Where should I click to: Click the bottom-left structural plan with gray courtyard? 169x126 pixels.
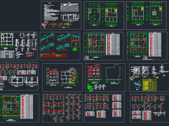coord(10,106)
